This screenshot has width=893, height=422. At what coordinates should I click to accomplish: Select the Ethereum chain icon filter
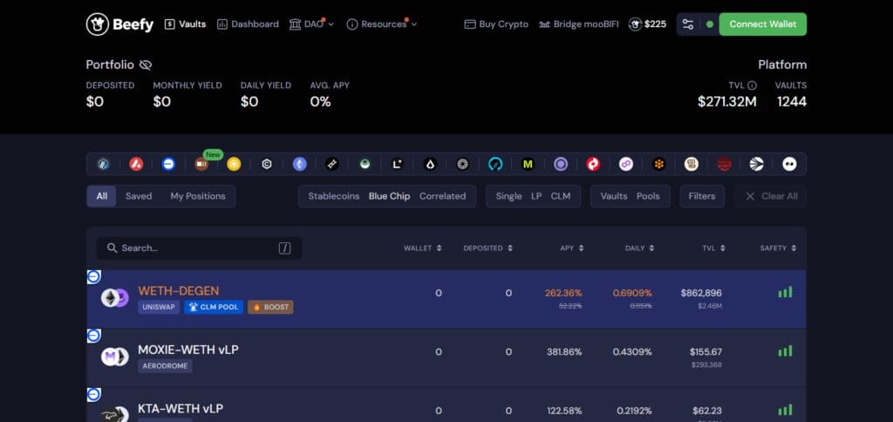(300, 164)
